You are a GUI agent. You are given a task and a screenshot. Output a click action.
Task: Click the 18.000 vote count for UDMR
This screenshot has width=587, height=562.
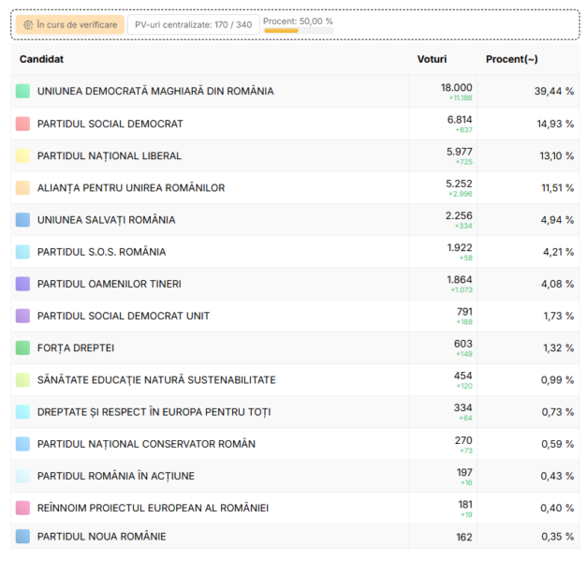(456, 87)
